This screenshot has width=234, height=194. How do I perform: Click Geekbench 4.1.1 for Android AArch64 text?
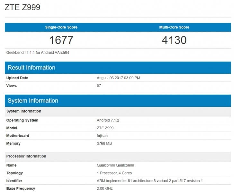point(38,53)
